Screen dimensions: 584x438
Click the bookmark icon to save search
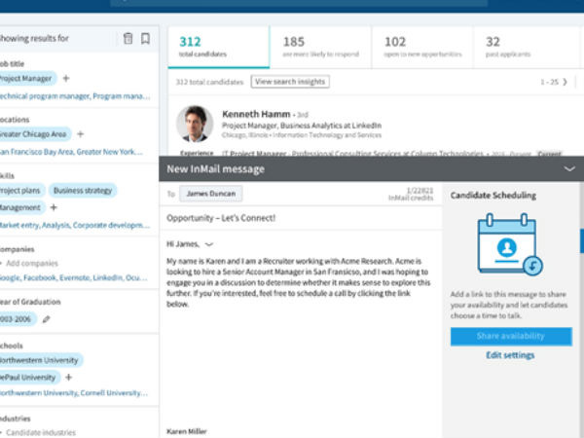tap(145, 39)
